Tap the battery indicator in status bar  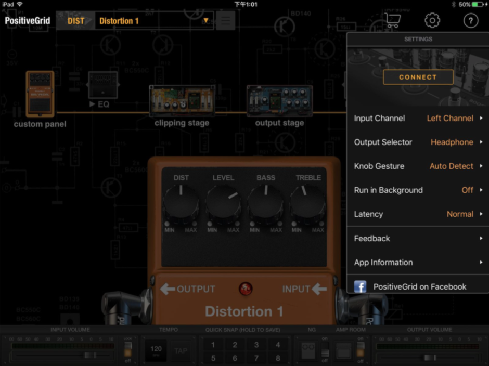click(x=477, y=4)
